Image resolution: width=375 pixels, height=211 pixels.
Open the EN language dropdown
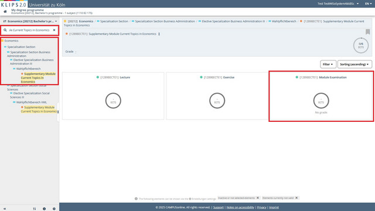(x=369, y=4)
